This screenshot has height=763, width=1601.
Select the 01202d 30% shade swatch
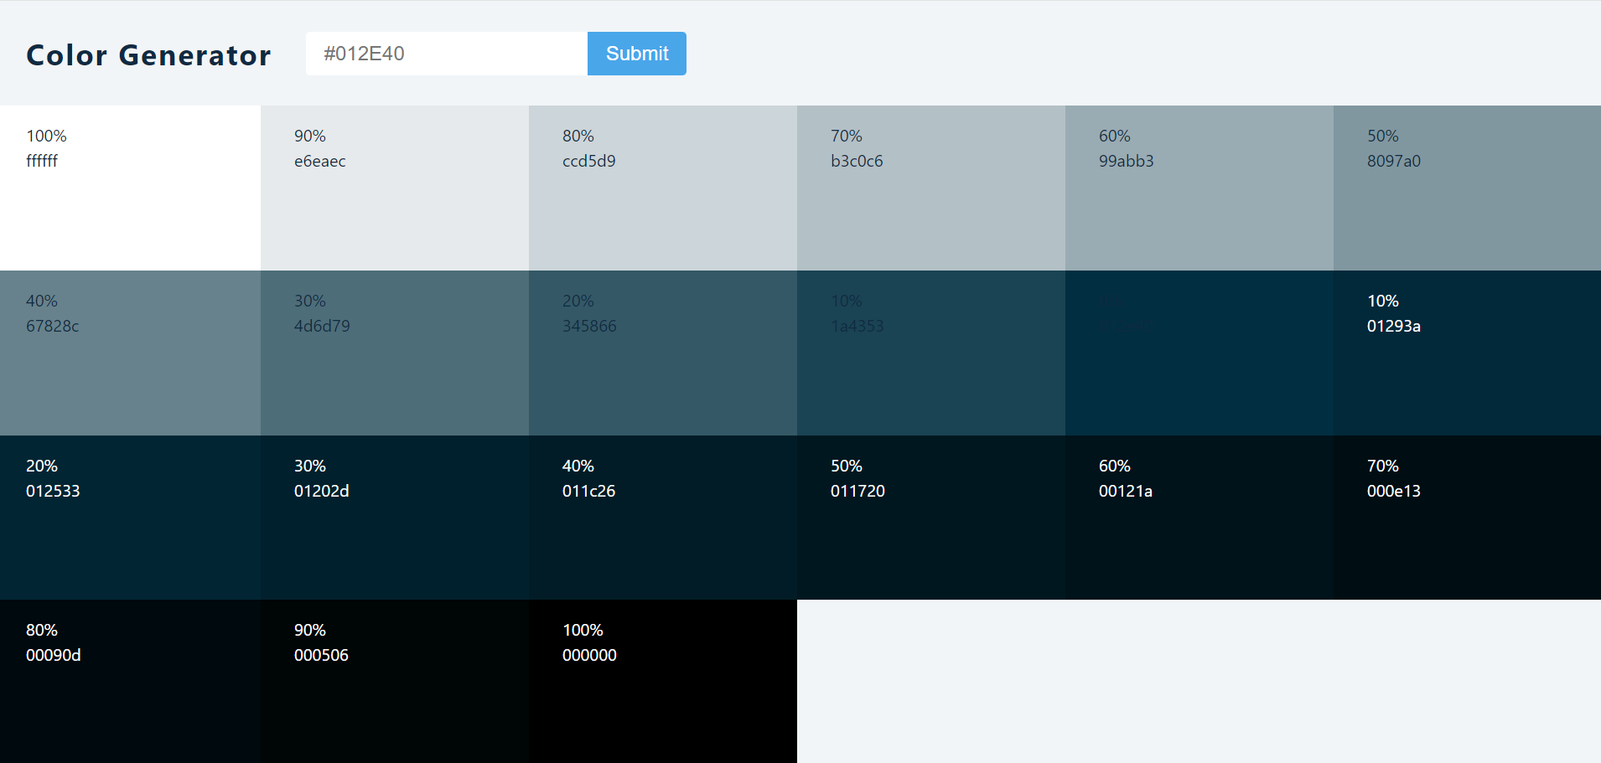click(x=394, y=518)
